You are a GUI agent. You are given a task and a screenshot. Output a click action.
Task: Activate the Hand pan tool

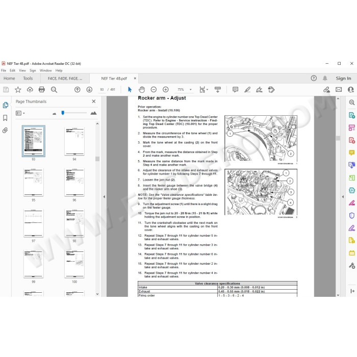tap(142, 90)
